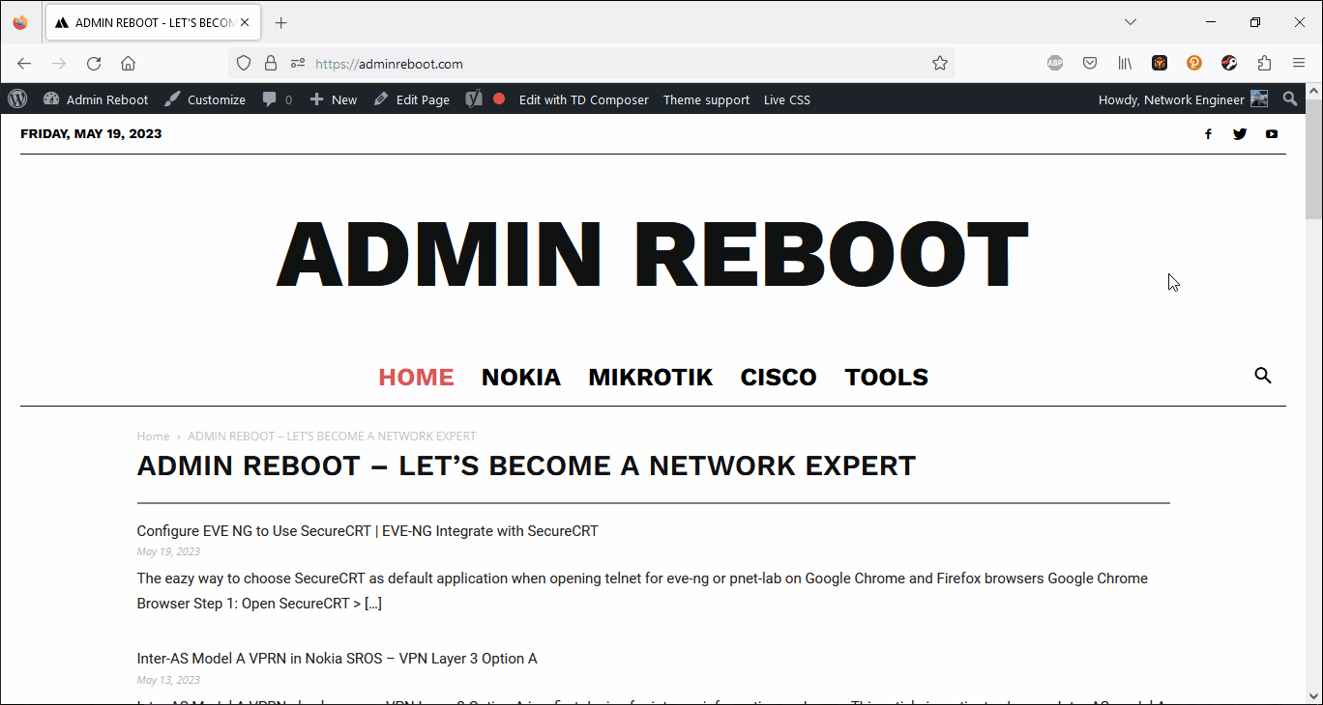
Task: Click the site search magnifier icon
Action: [1263, 376]
